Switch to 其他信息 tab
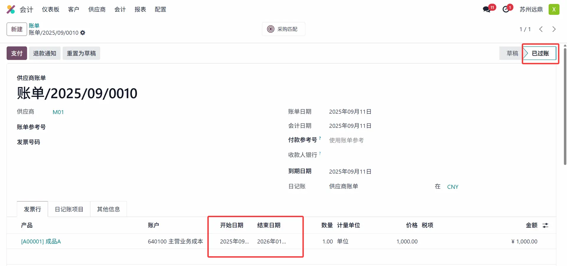The image size is (567, 266). (108, 209)
